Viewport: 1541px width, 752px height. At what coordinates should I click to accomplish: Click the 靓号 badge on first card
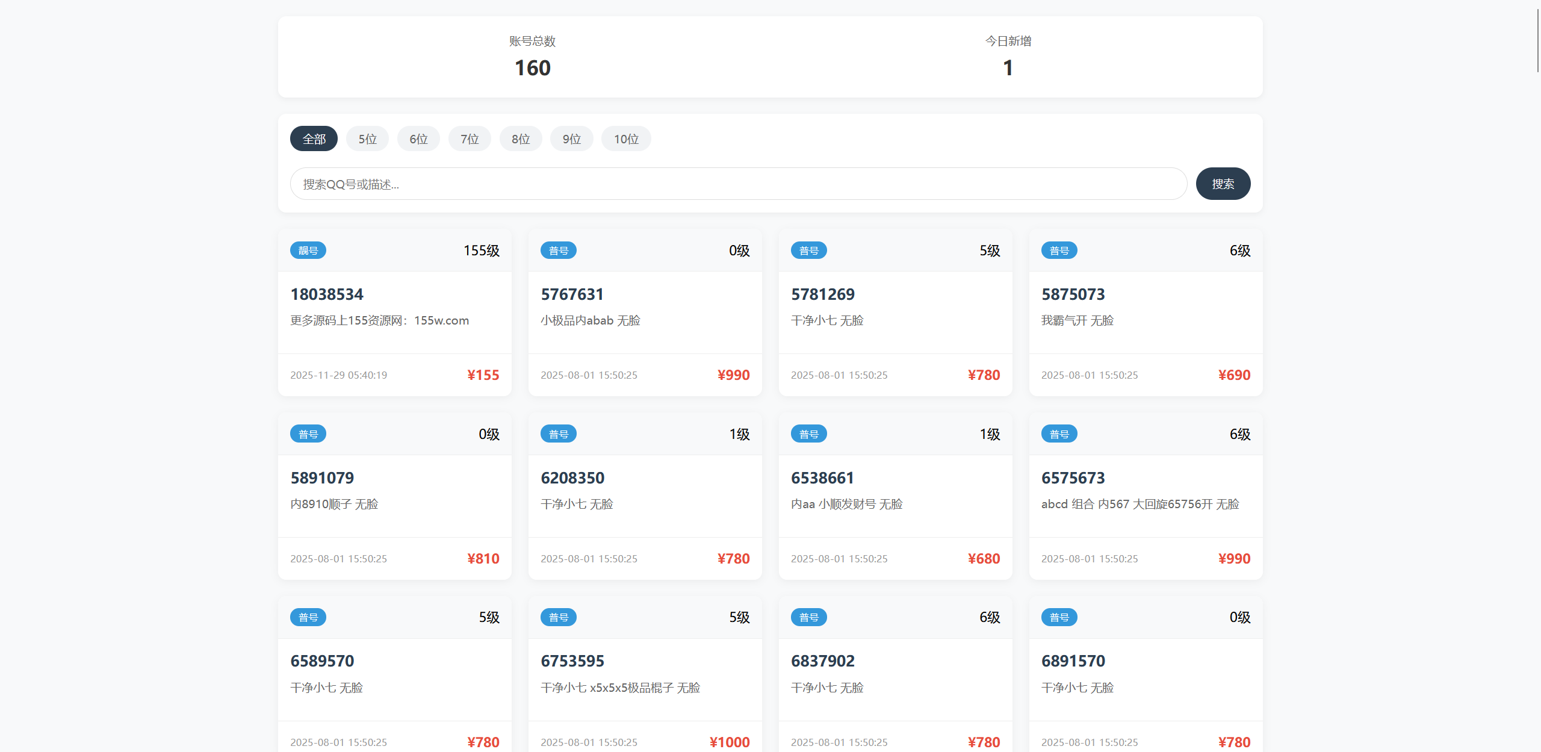308,250
